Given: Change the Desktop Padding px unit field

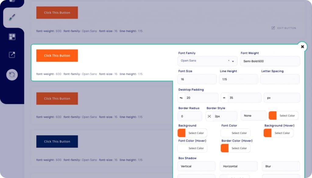Looking at the screenshot, I should 282,98.
